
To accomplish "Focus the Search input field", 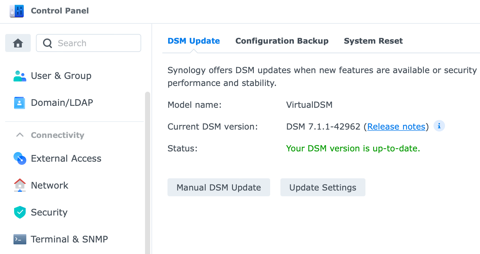I will pos(89,43).
